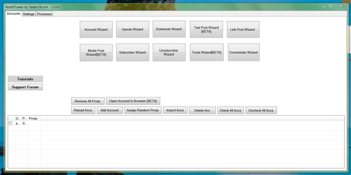The width and height of the screenshot is (351, 175).
Task: Maximize the RedditTasker window
Action: tap(331, 6)
